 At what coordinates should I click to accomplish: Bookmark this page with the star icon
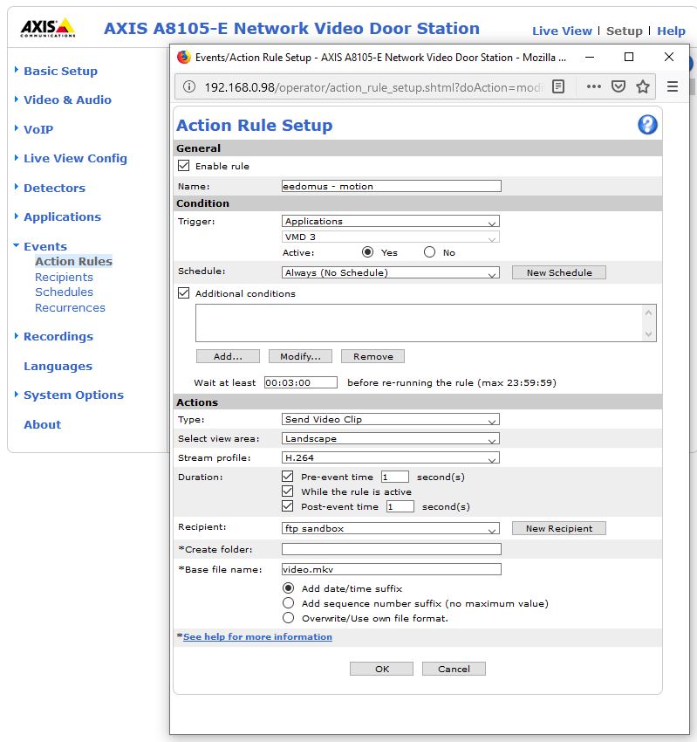point(643,86)
